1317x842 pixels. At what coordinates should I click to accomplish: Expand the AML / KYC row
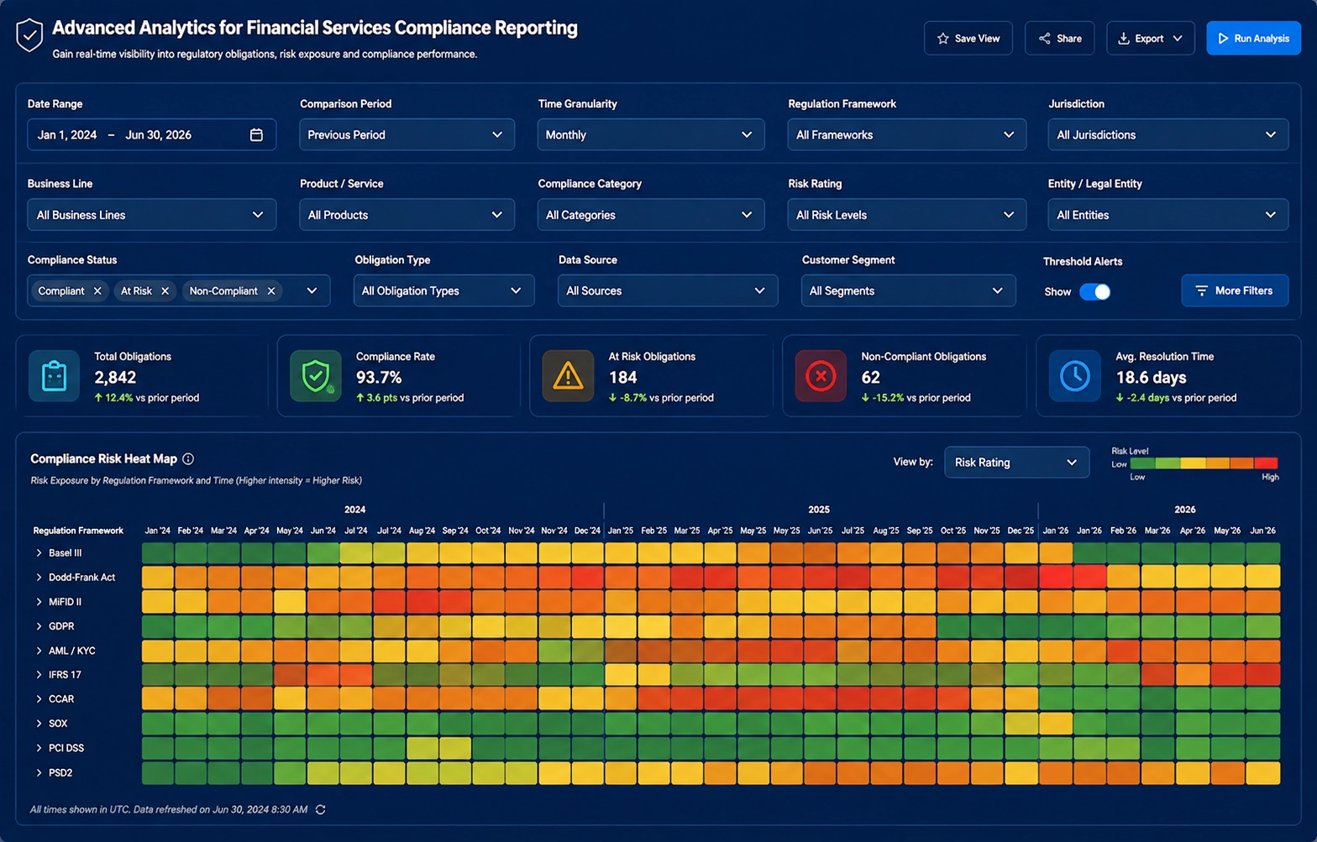(39, 651)
